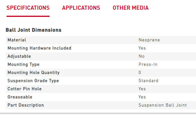Select the Cotter Pin Hole label
This screenshot has width=196, height=115.
coord(24,89)
